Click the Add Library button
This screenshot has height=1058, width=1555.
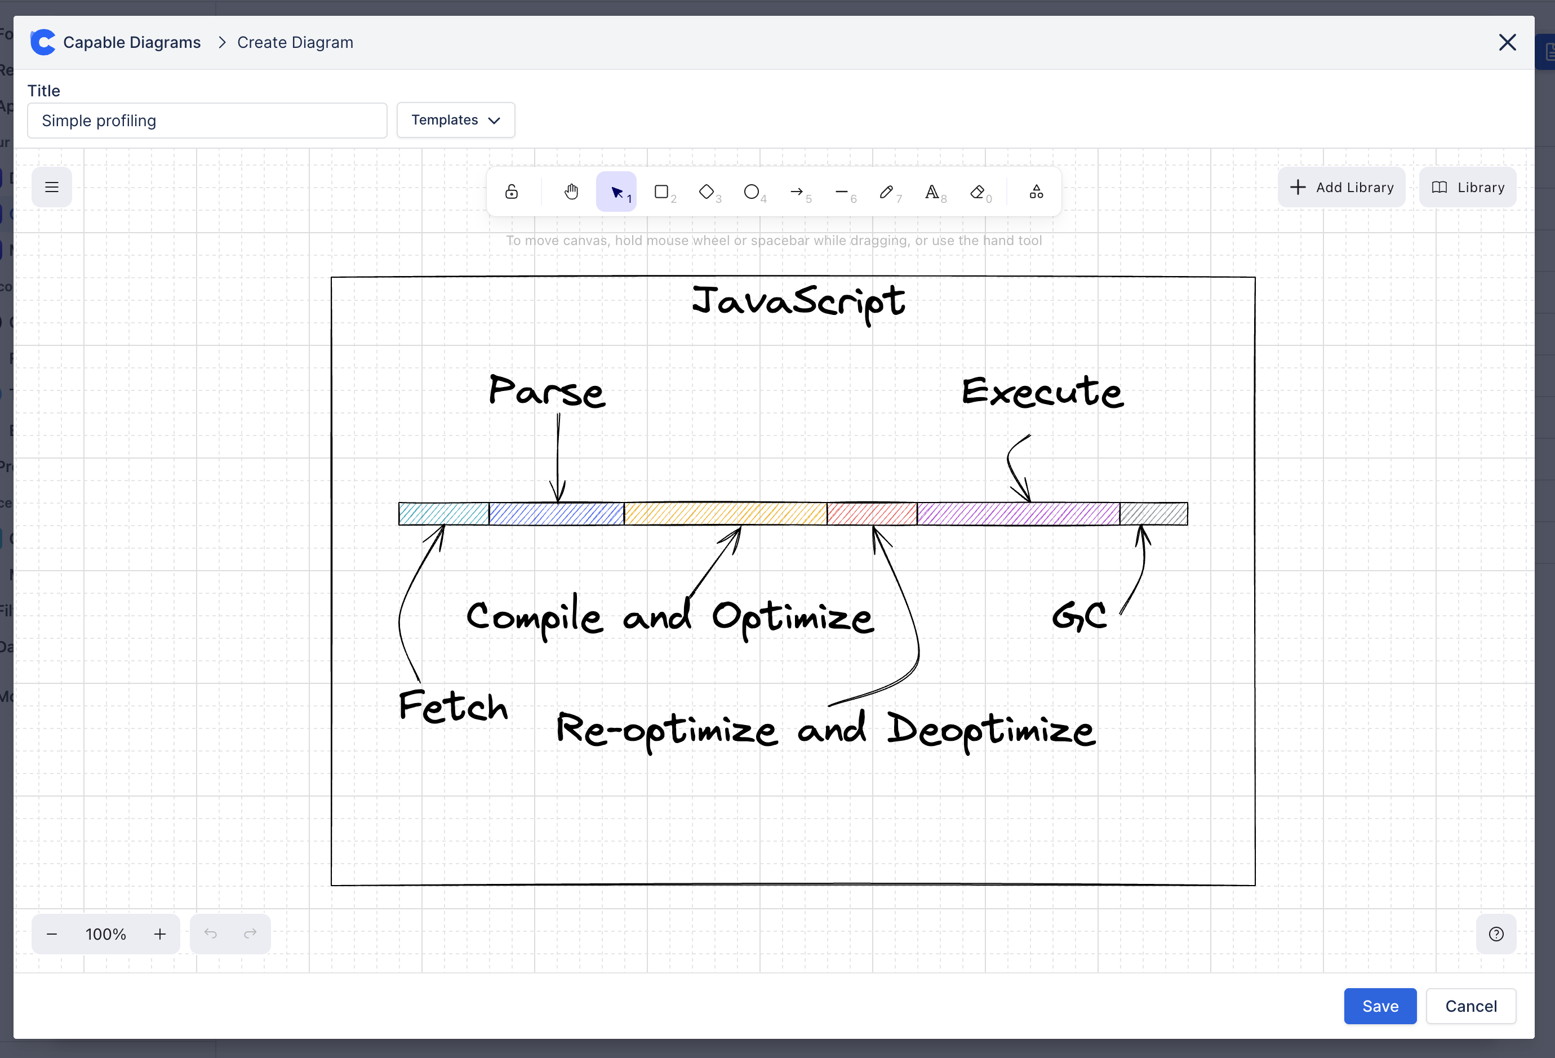tap(1341, 188)
